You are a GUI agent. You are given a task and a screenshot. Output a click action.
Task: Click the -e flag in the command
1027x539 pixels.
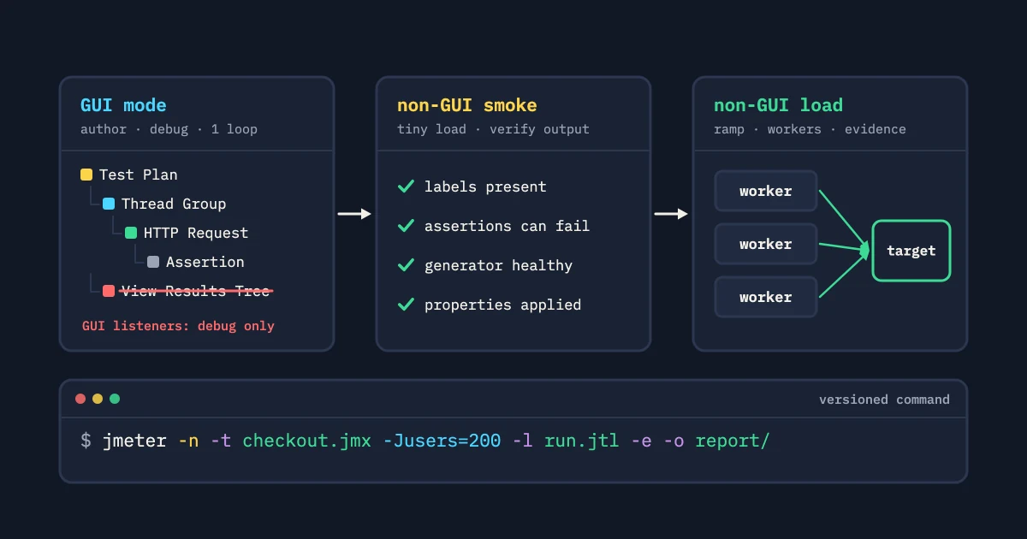[641, 441]
